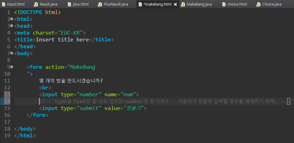Open the MakeBang.java tab

coord(196,4)
